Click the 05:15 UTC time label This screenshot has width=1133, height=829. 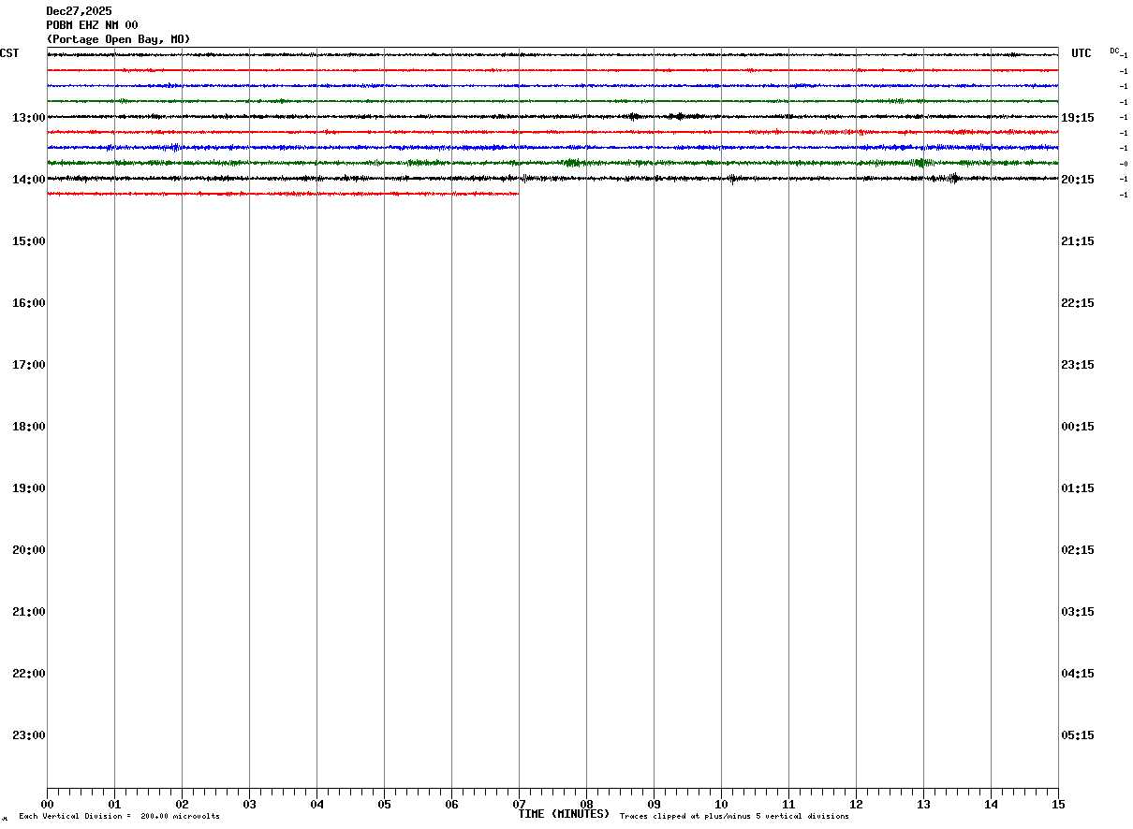coord(1078,734)
